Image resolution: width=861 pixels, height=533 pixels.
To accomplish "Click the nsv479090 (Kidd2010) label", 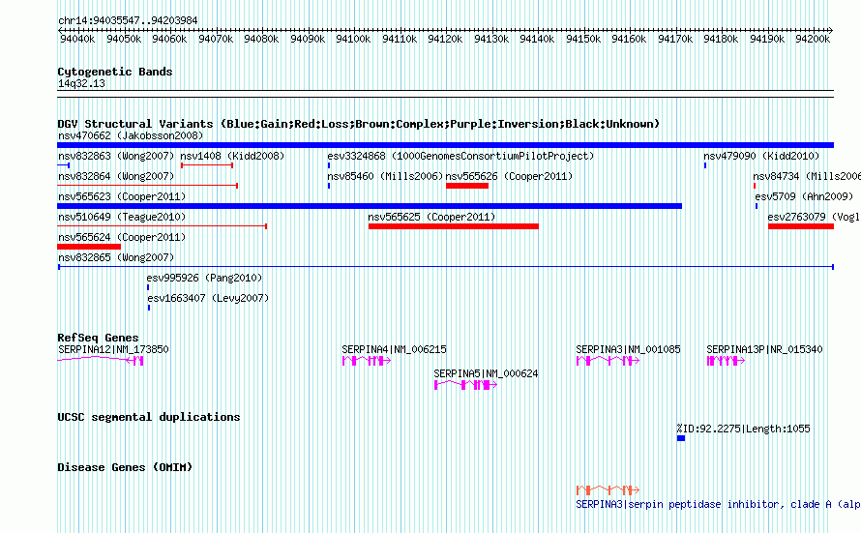I will coord(761,156).
